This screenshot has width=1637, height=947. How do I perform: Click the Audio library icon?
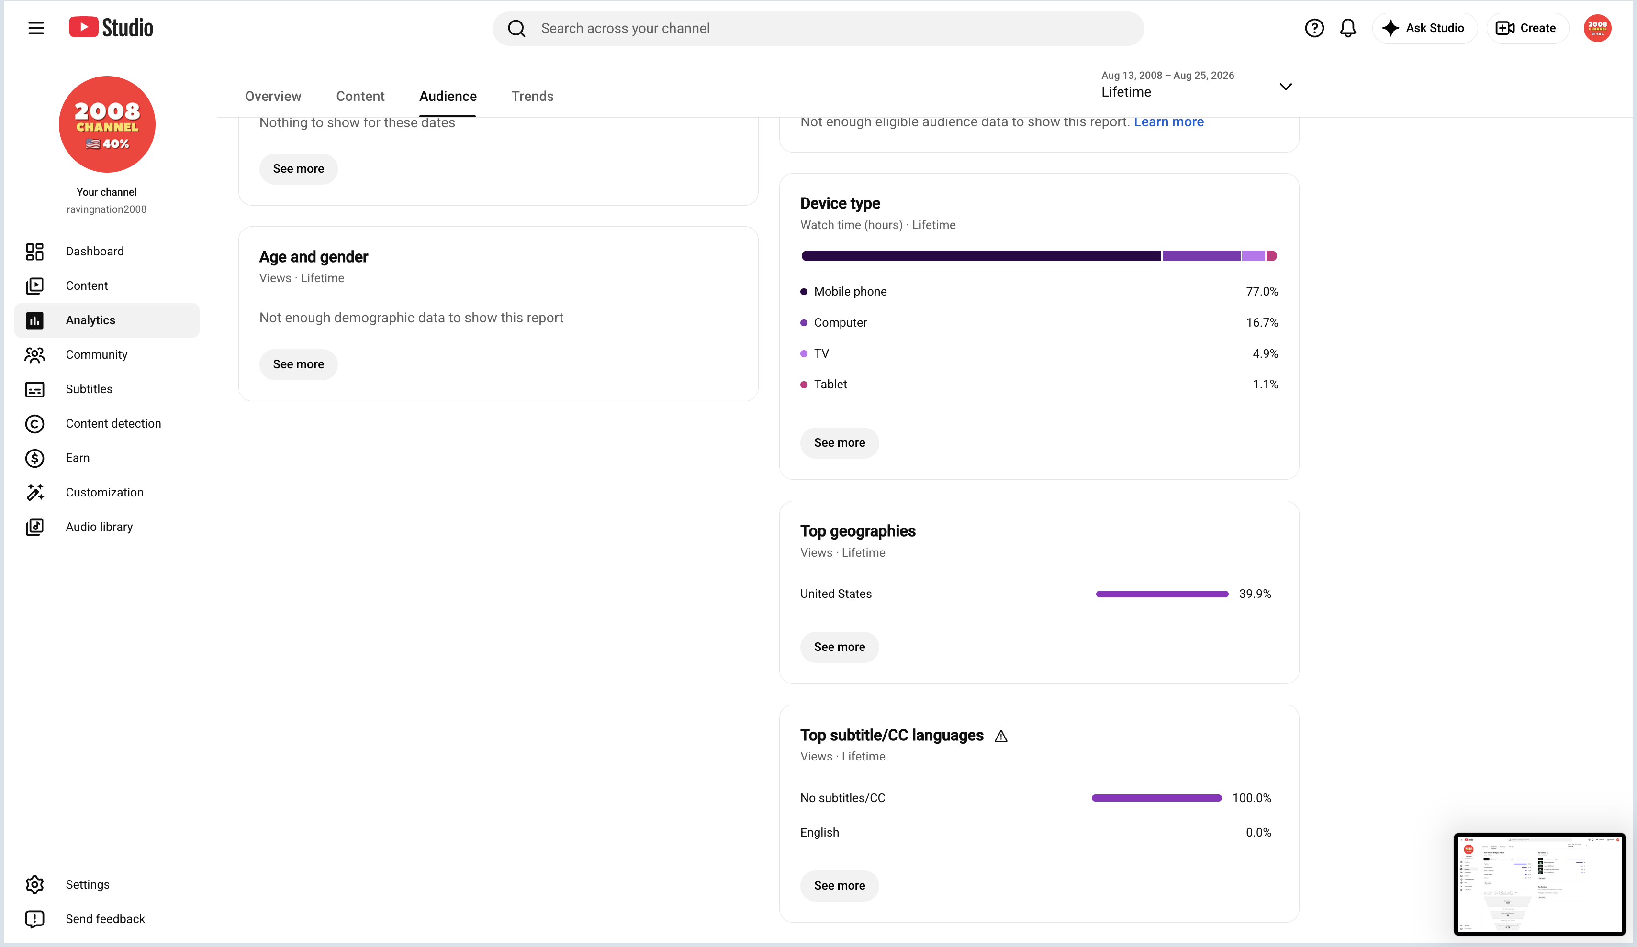[34, 527]
